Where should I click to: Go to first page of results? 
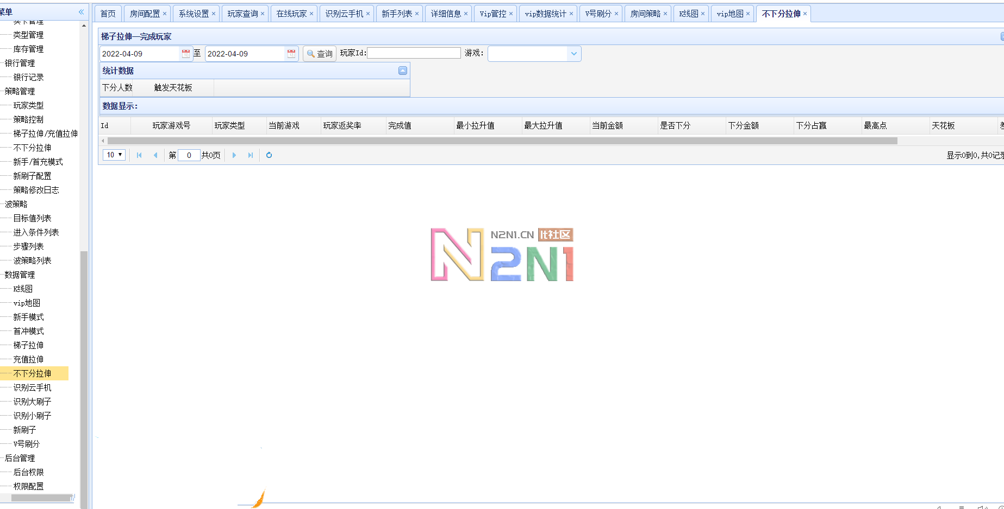pos(139,155)
